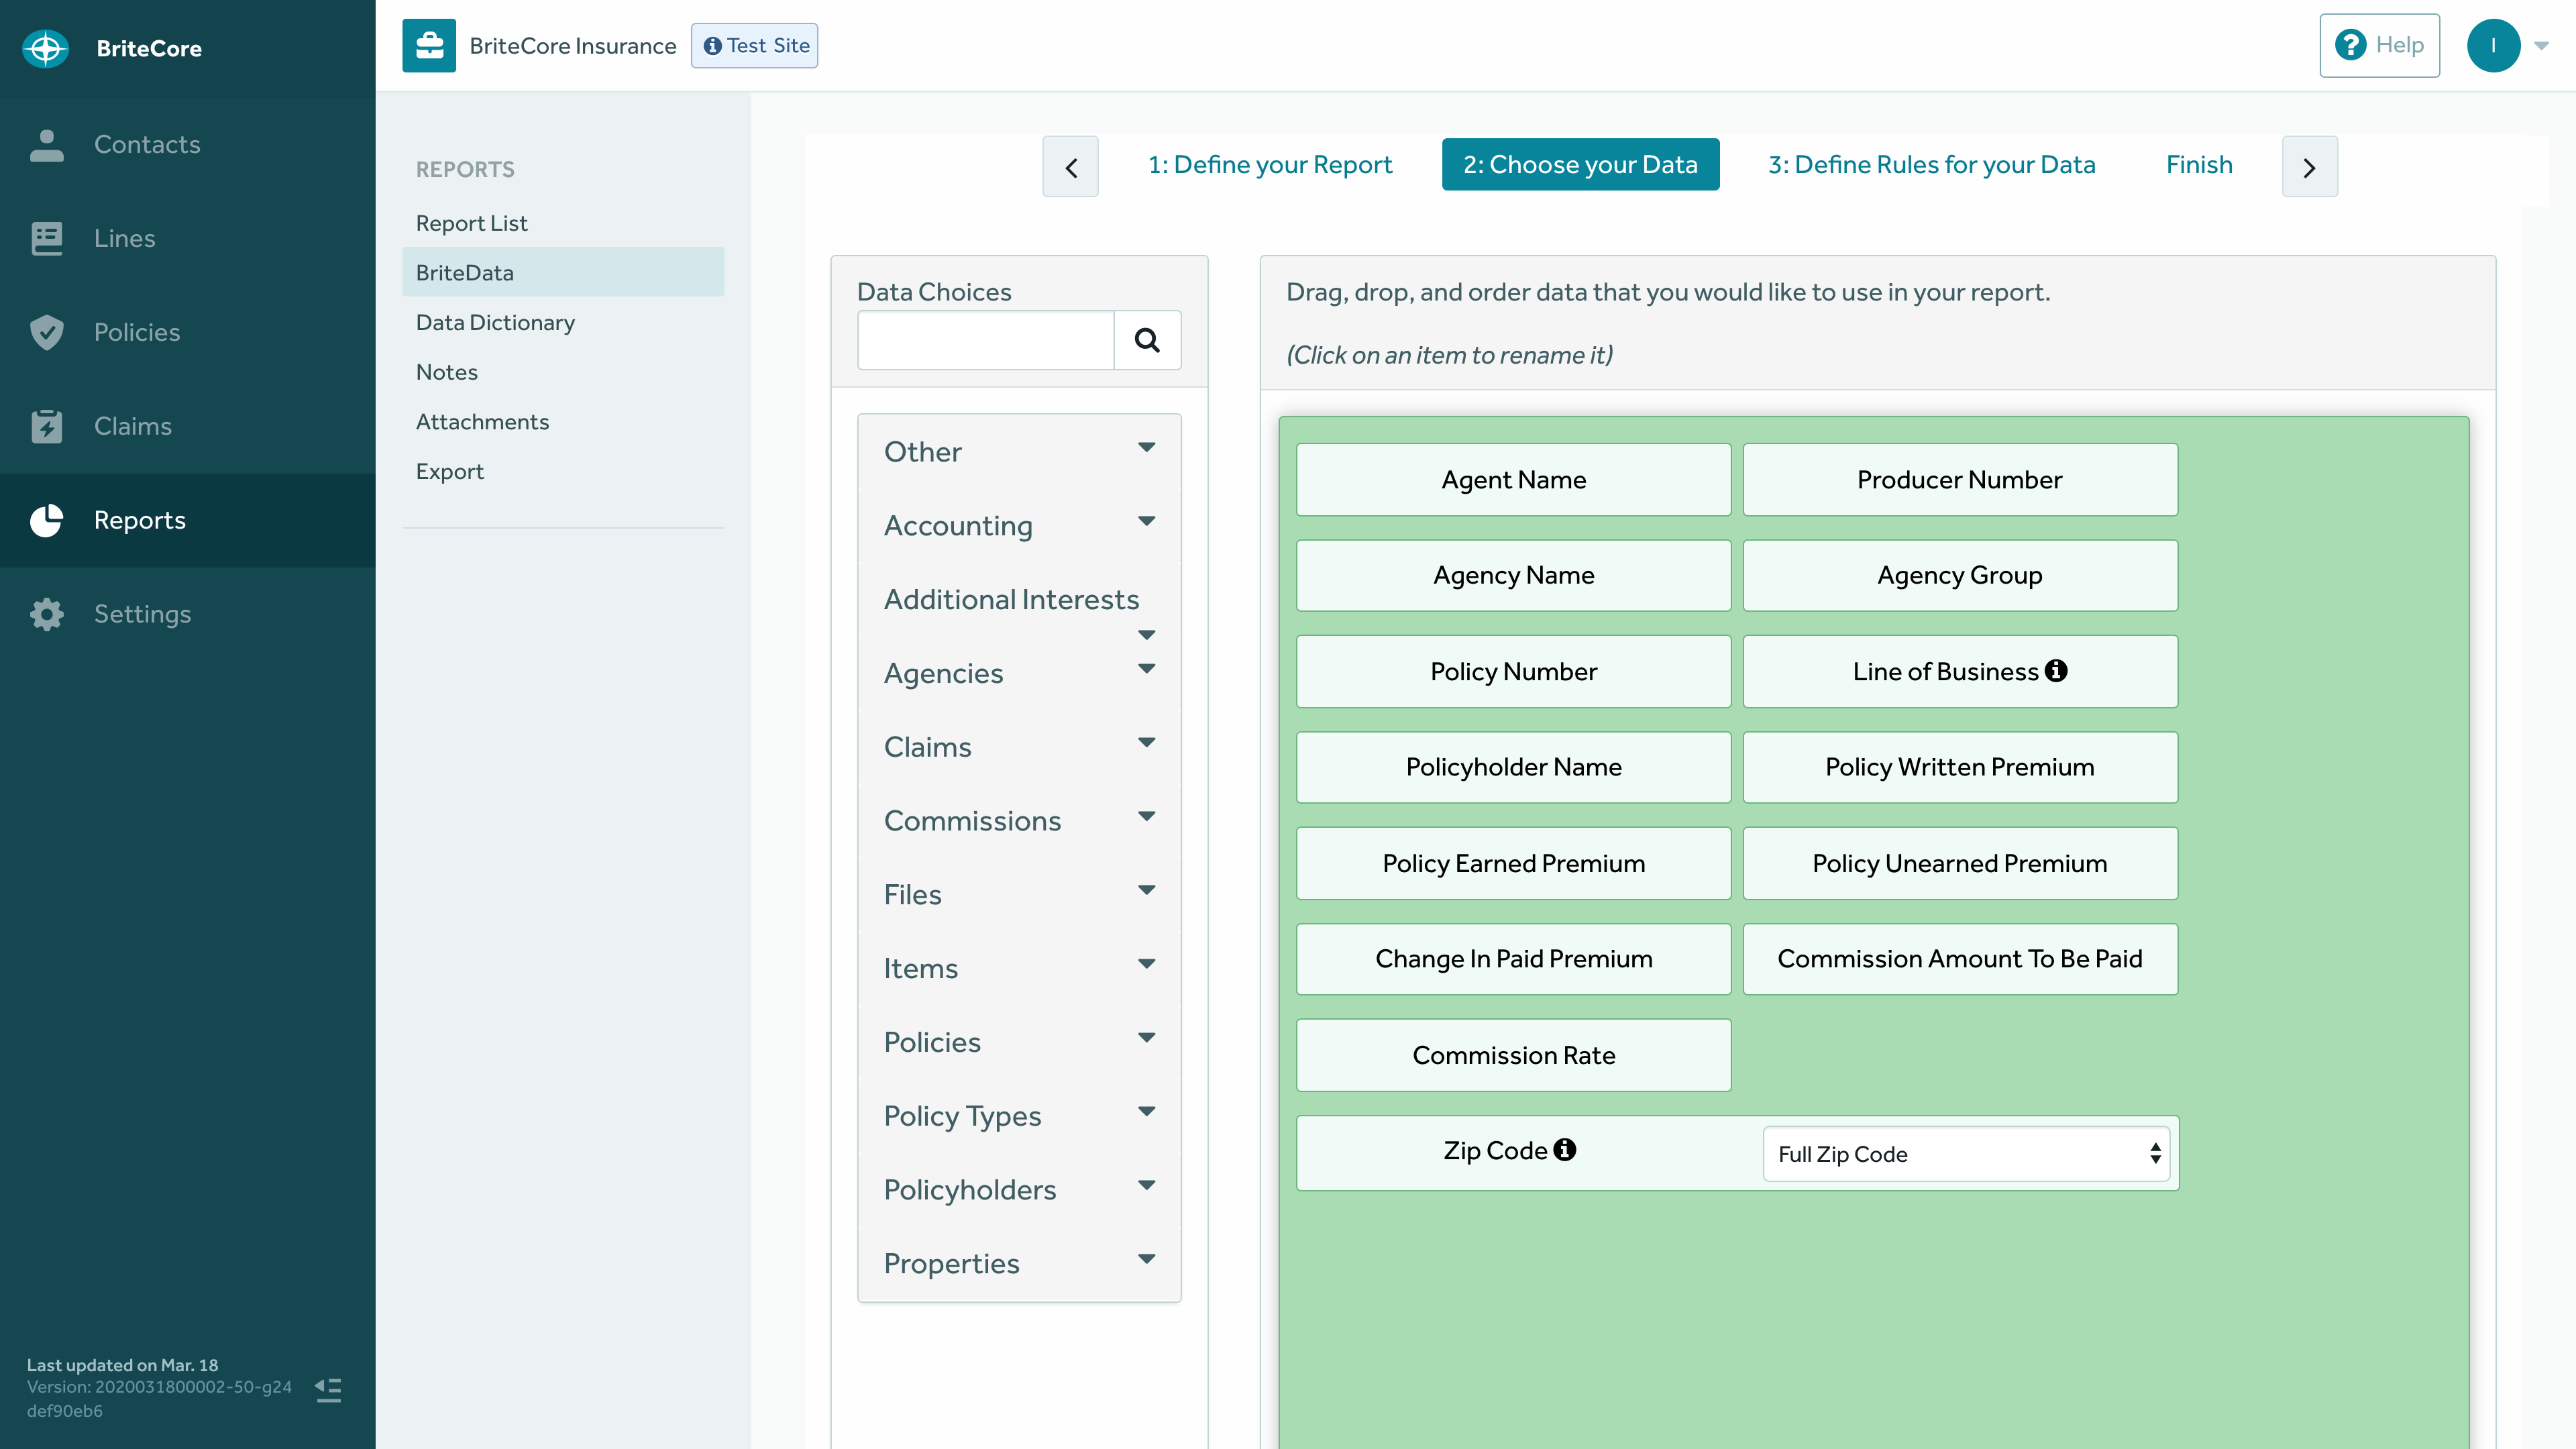Open the user menu dropdown caret
This screenshot has width=2576, height=1449.
(2541, 45)
